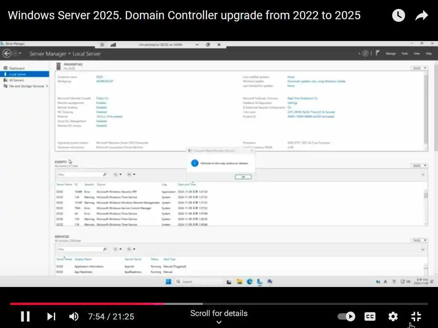Click the Events list vertical scrollbar
Screen dimensions: 438x328
pyautogui.click(x=426, y=207)
